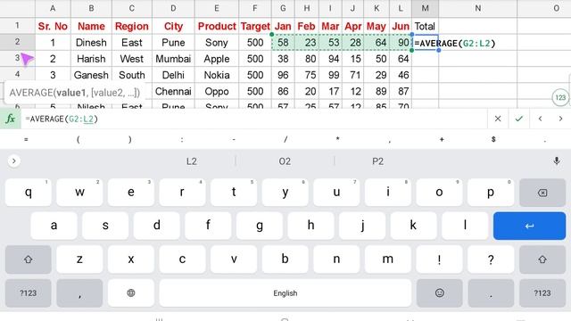The height and width of the screenshot is (321, 571).
Task: Expand keyboard suggestion strip arrow
Action: 14,160
